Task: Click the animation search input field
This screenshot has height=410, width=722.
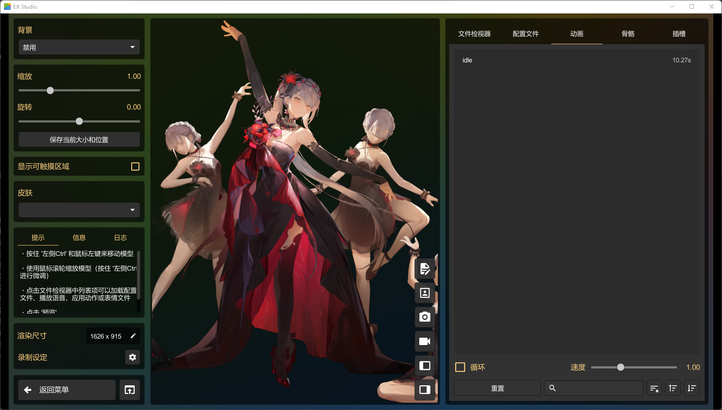Action: (x=594, y=388)
